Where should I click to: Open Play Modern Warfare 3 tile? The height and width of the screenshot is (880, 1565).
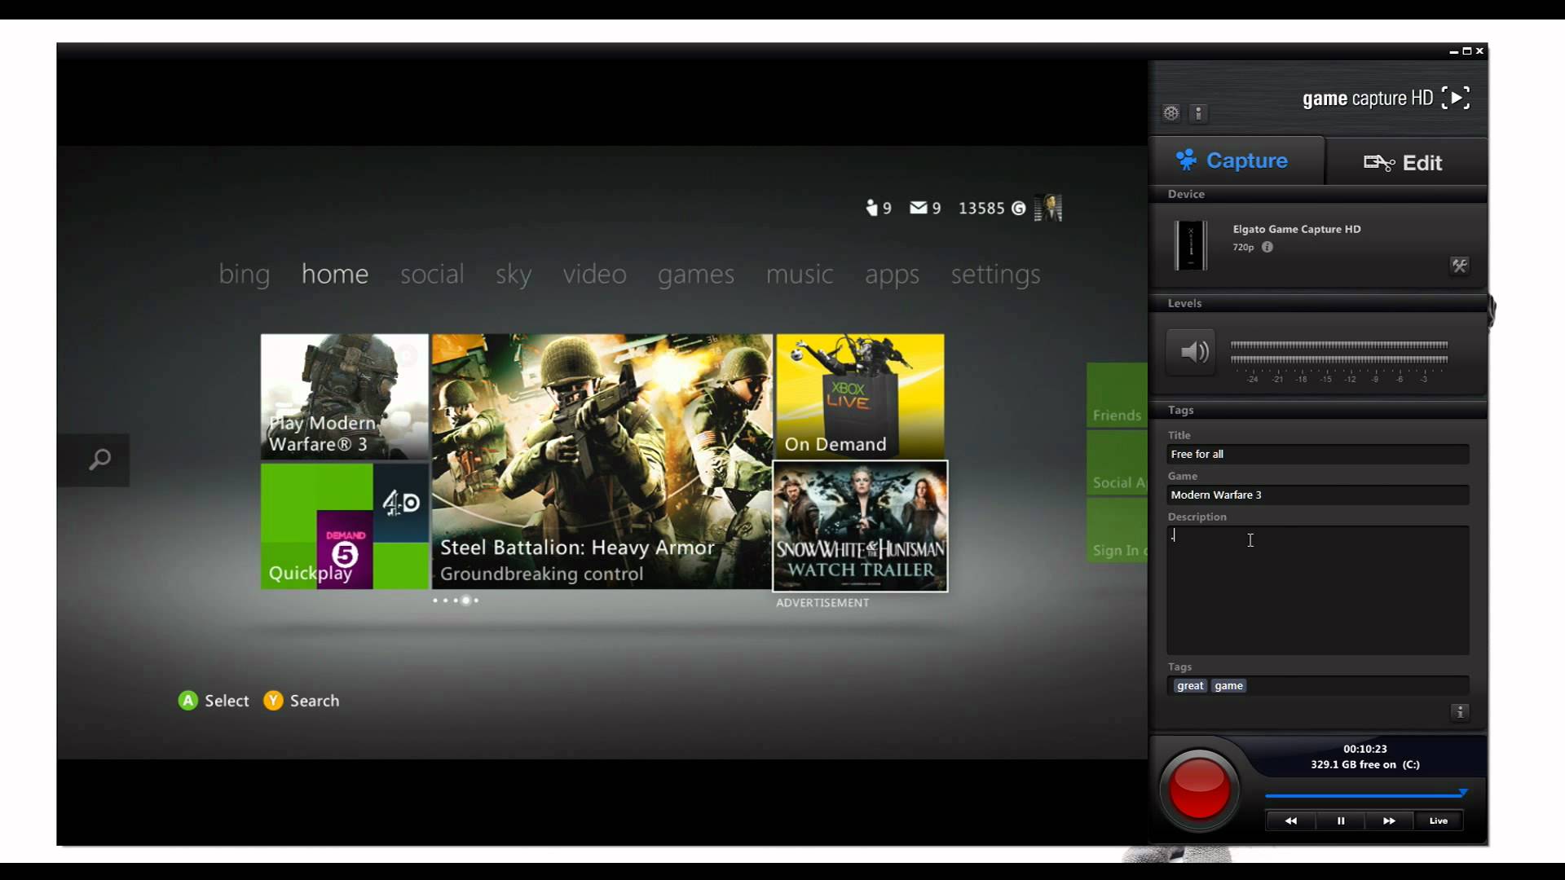point(344,397)
